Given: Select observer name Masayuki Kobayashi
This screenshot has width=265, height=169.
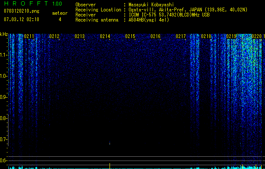Looking at the screenshot, I should click(x=151, y=5).
